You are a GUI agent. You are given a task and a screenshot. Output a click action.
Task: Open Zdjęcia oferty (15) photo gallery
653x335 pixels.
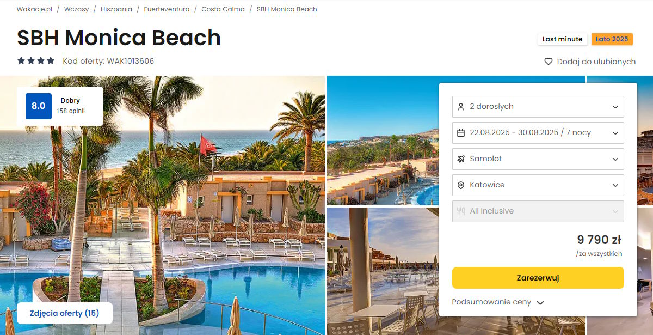tap(64, 313)
